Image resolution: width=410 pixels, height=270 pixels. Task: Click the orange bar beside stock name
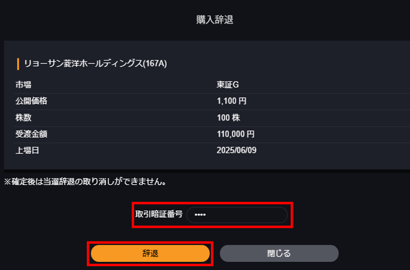18,63
